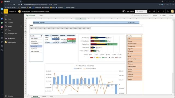Select Retail industry slicer
This screenshot has height=98, width=175.
coord(135,56)
